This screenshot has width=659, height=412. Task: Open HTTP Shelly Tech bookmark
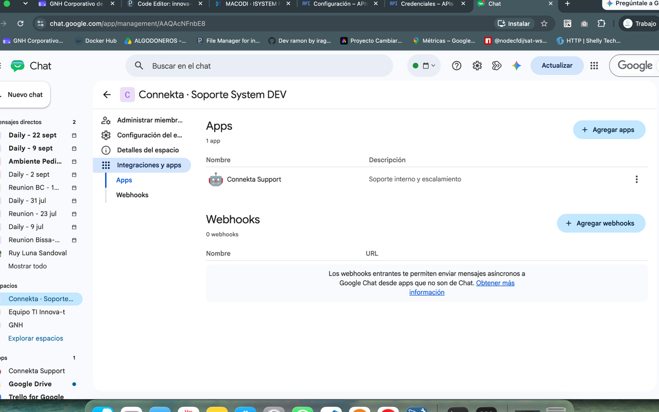point(588,41)
